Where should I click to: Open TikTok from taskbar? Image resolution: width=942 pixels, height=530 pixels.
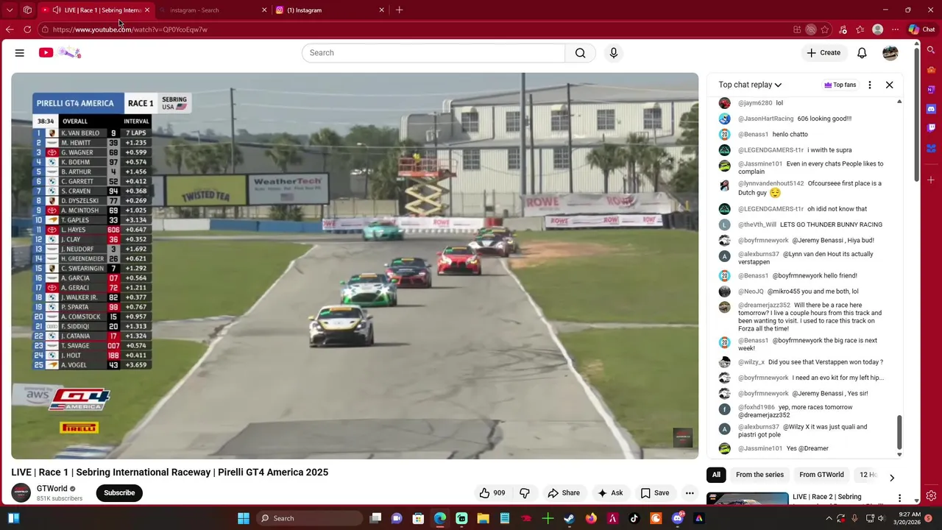pos(634,518)
